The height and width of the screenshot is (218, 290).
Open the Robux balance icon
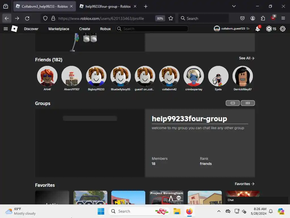pos(269,29)
